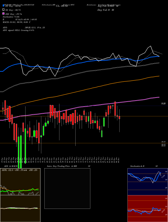Click the 'Day Vol: 0 M' label
The image size is (168, 222).
106,10
